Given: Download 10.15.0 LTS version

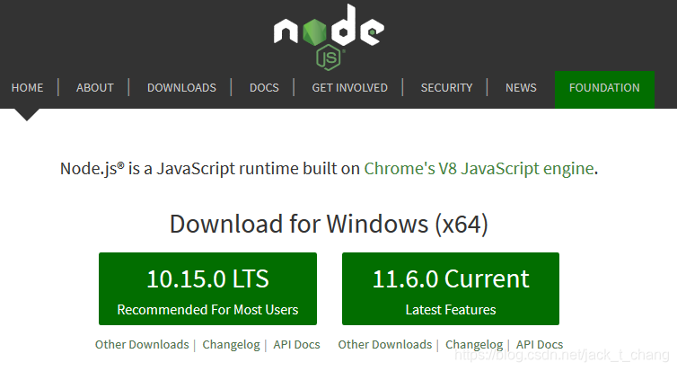Looking at the screenshot, I should [x=207, y=288].
